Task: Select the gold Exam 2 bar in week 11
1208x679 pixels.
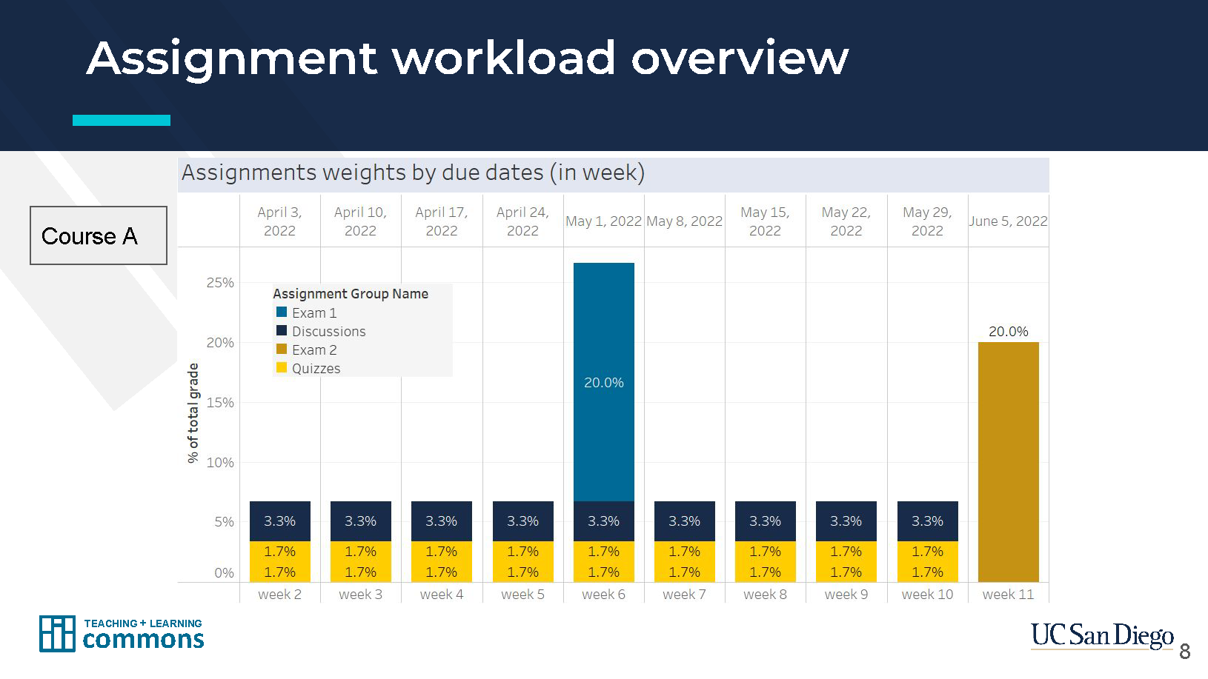Action: (x=1009, y=462)
